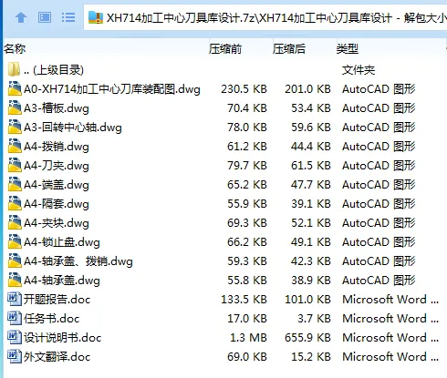
Task: Click the archive path address field
Action: tap(265, 17)
